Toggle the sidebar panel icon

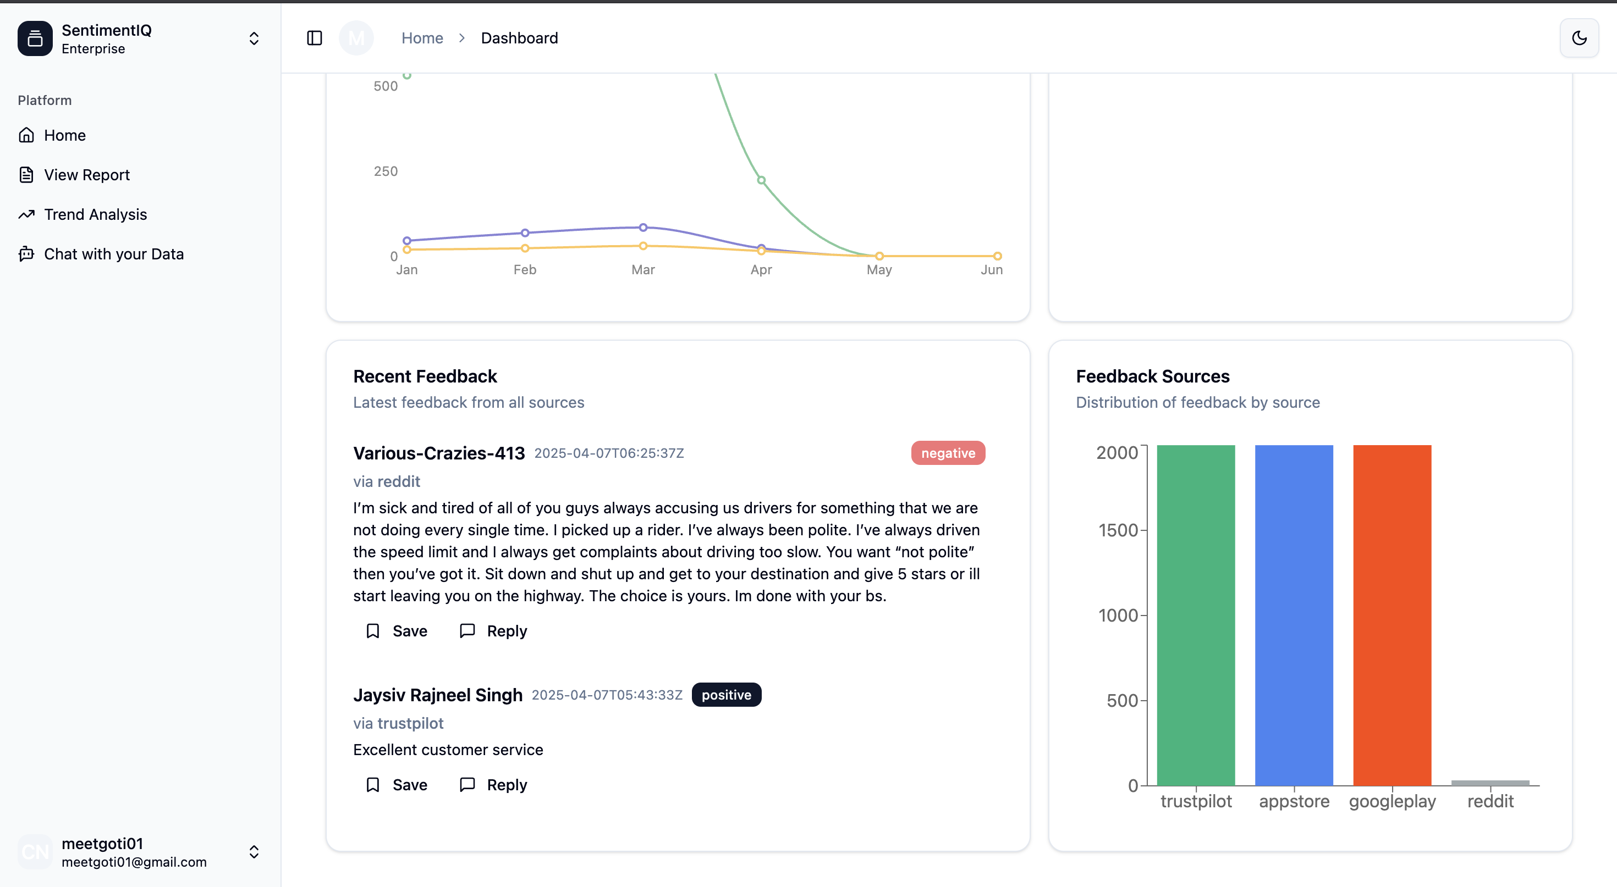coord(315,38)
